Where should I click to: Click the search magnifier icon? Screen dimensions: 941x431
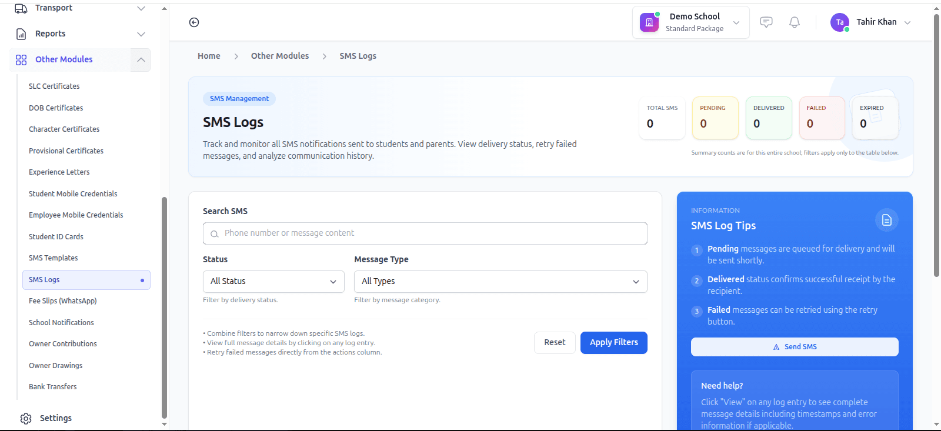click(215, 234)
